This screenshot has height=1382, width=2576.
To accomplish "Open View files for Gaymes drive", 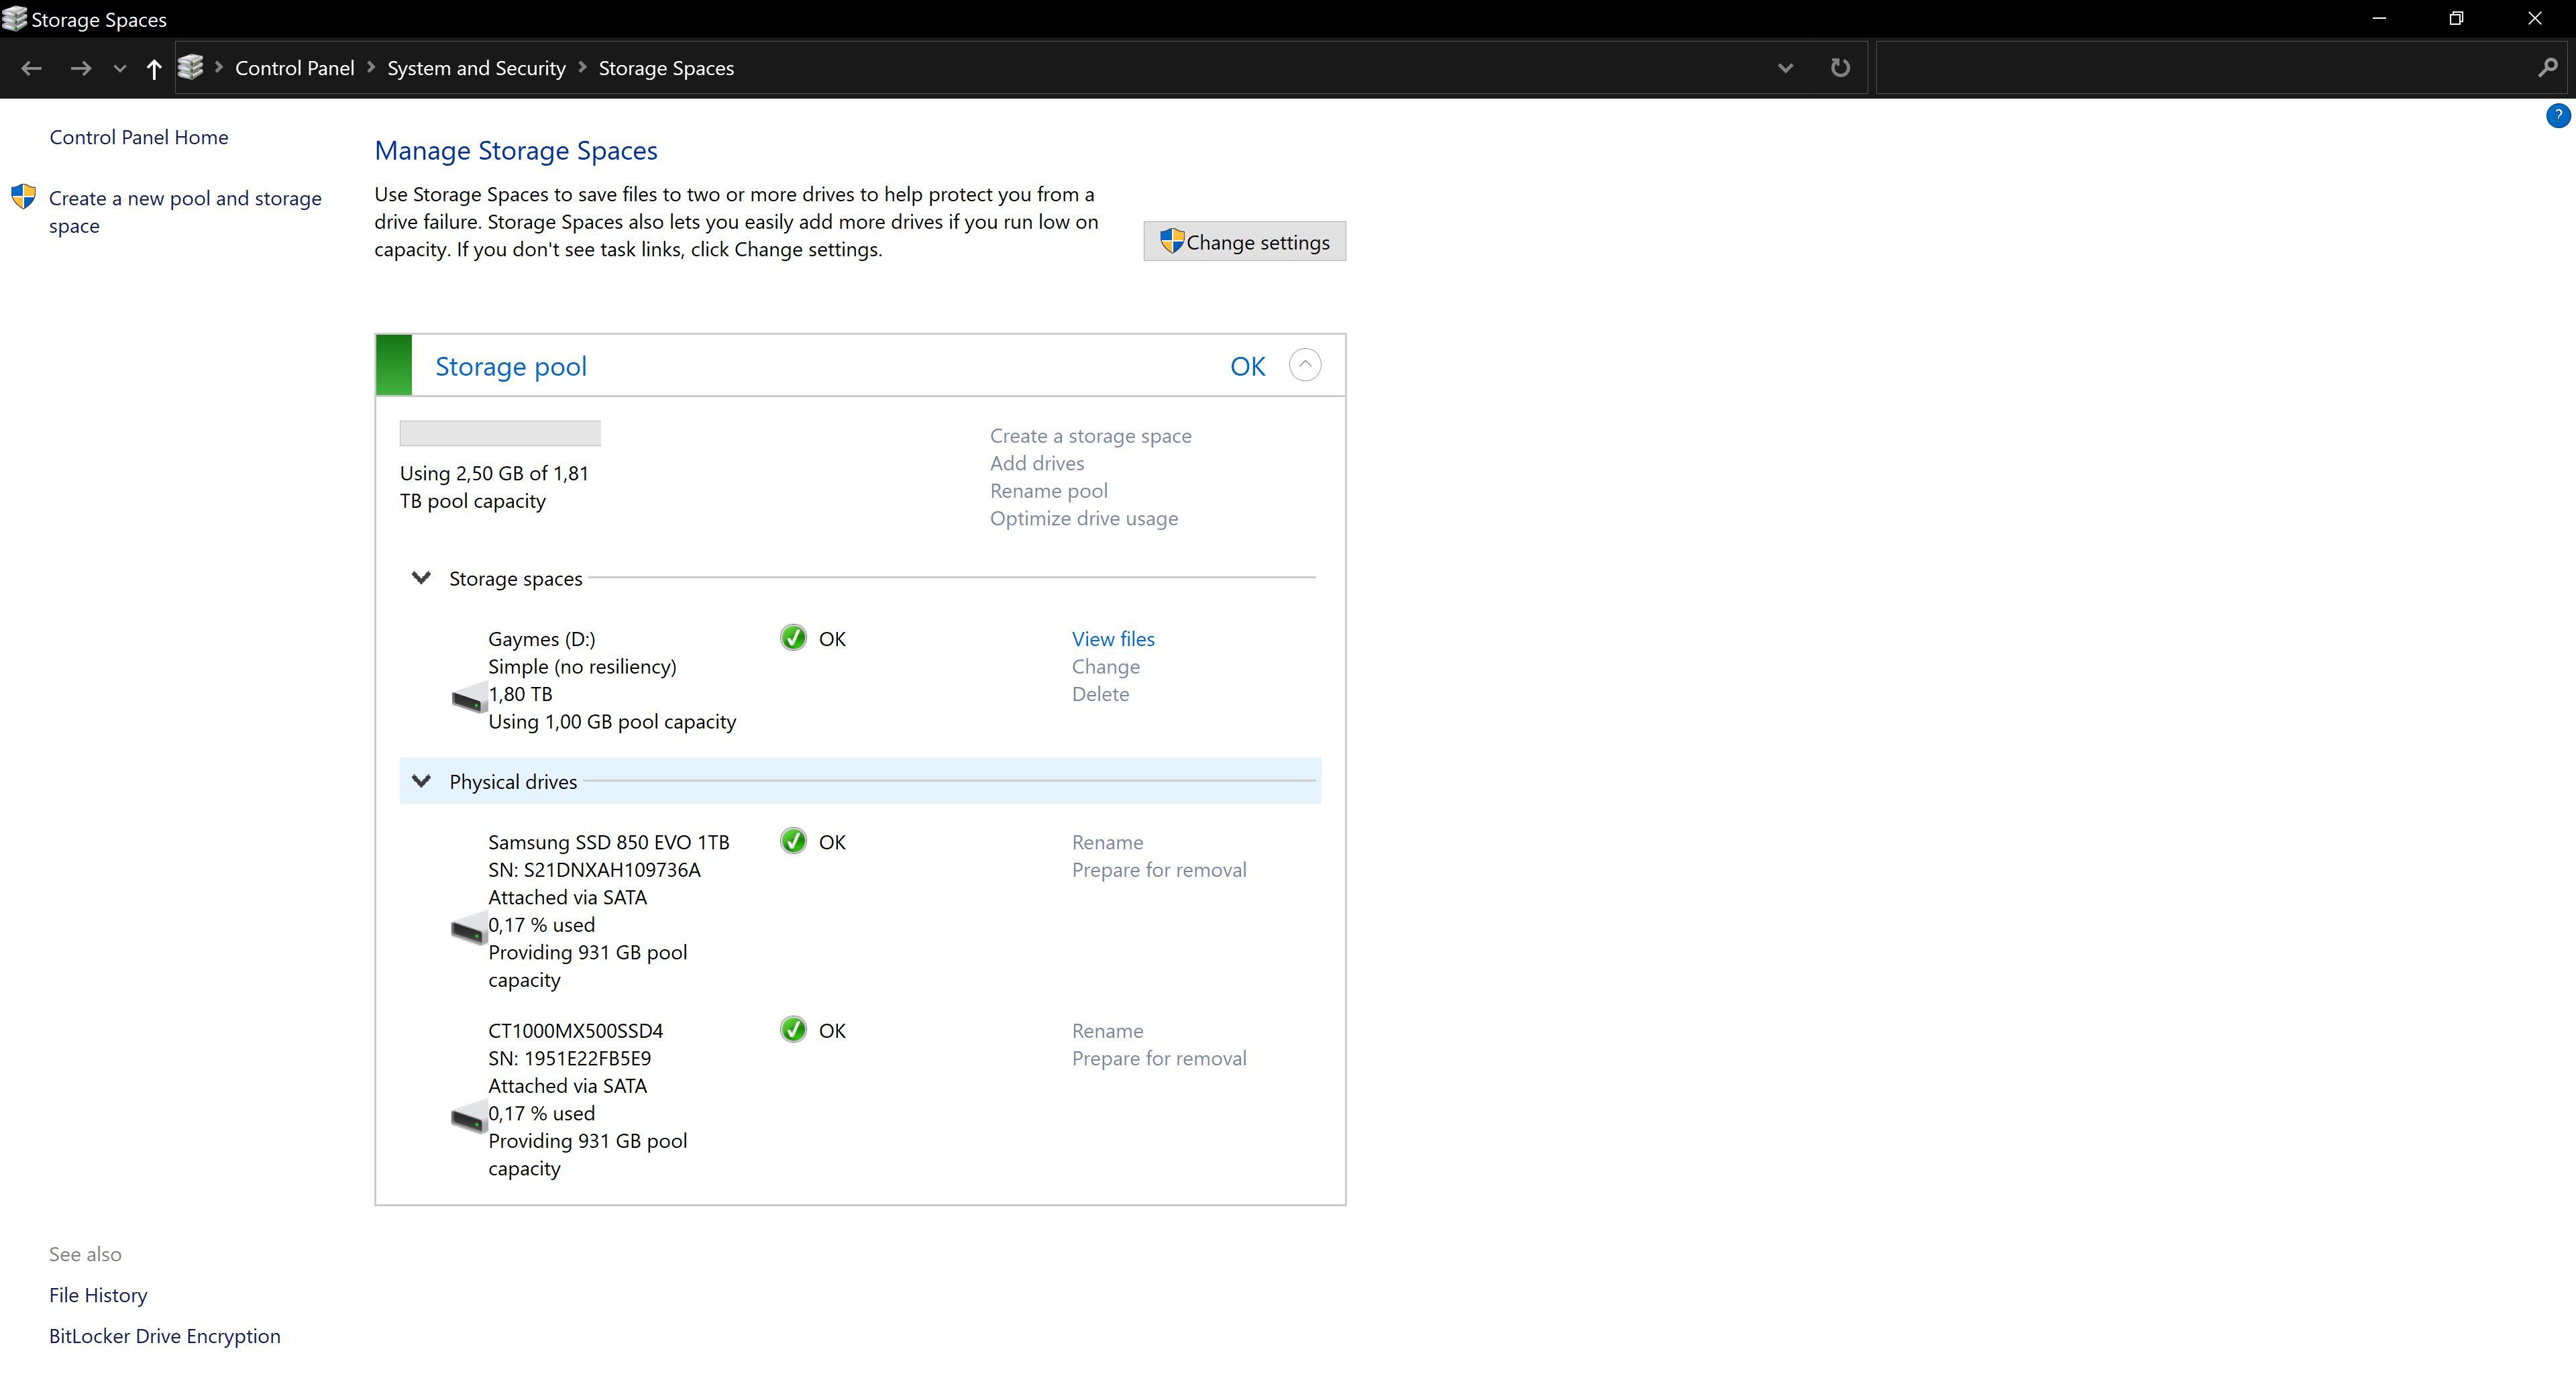I will (x=1113, y=639).
